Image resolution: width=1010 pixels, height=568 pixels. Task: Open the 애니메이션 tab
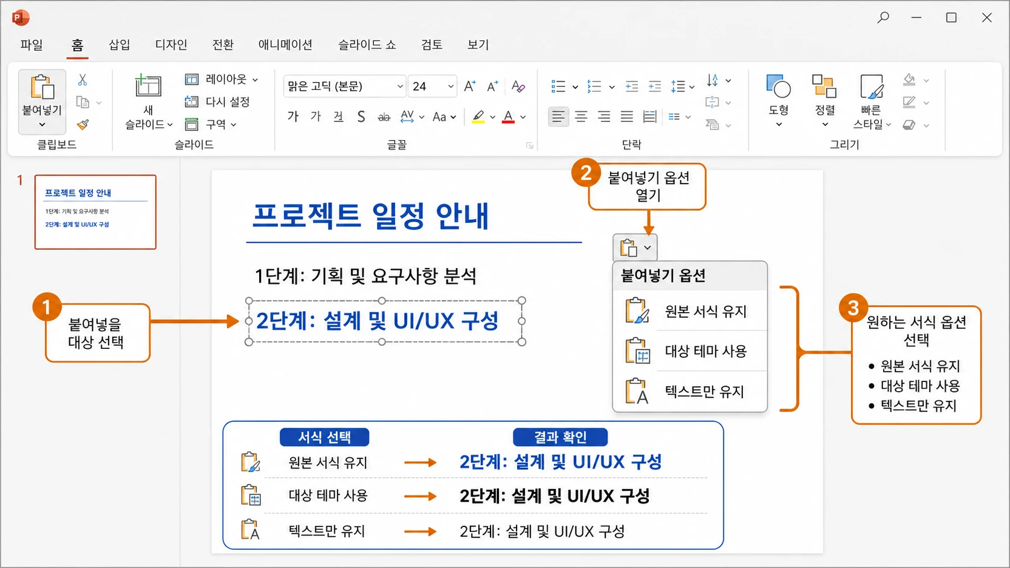point(285,45)
